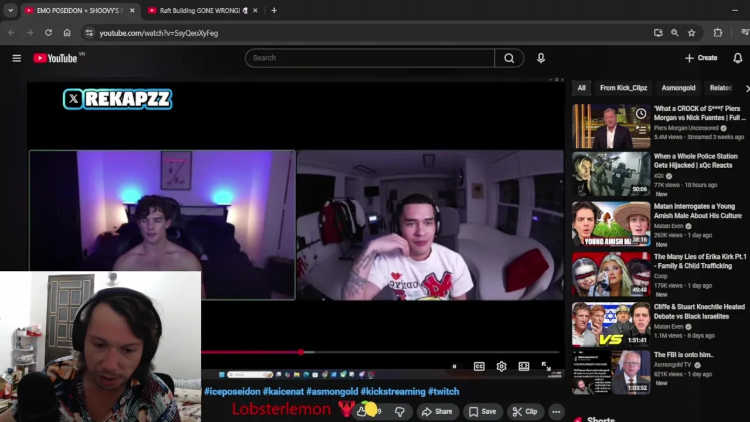This screenshot has width=750, height=422.
Task: Open the YouTube guide hamburger menu
Action: 16,58
